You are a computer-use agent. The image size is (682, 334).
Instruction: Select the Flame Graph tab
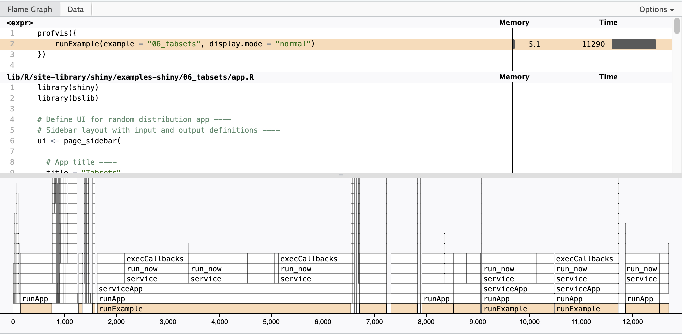point(30,9)
